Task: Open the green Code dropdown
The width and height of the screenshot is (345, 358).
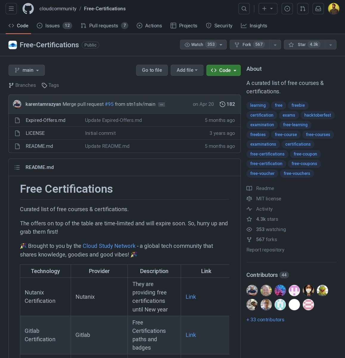Action: (223, 70)
